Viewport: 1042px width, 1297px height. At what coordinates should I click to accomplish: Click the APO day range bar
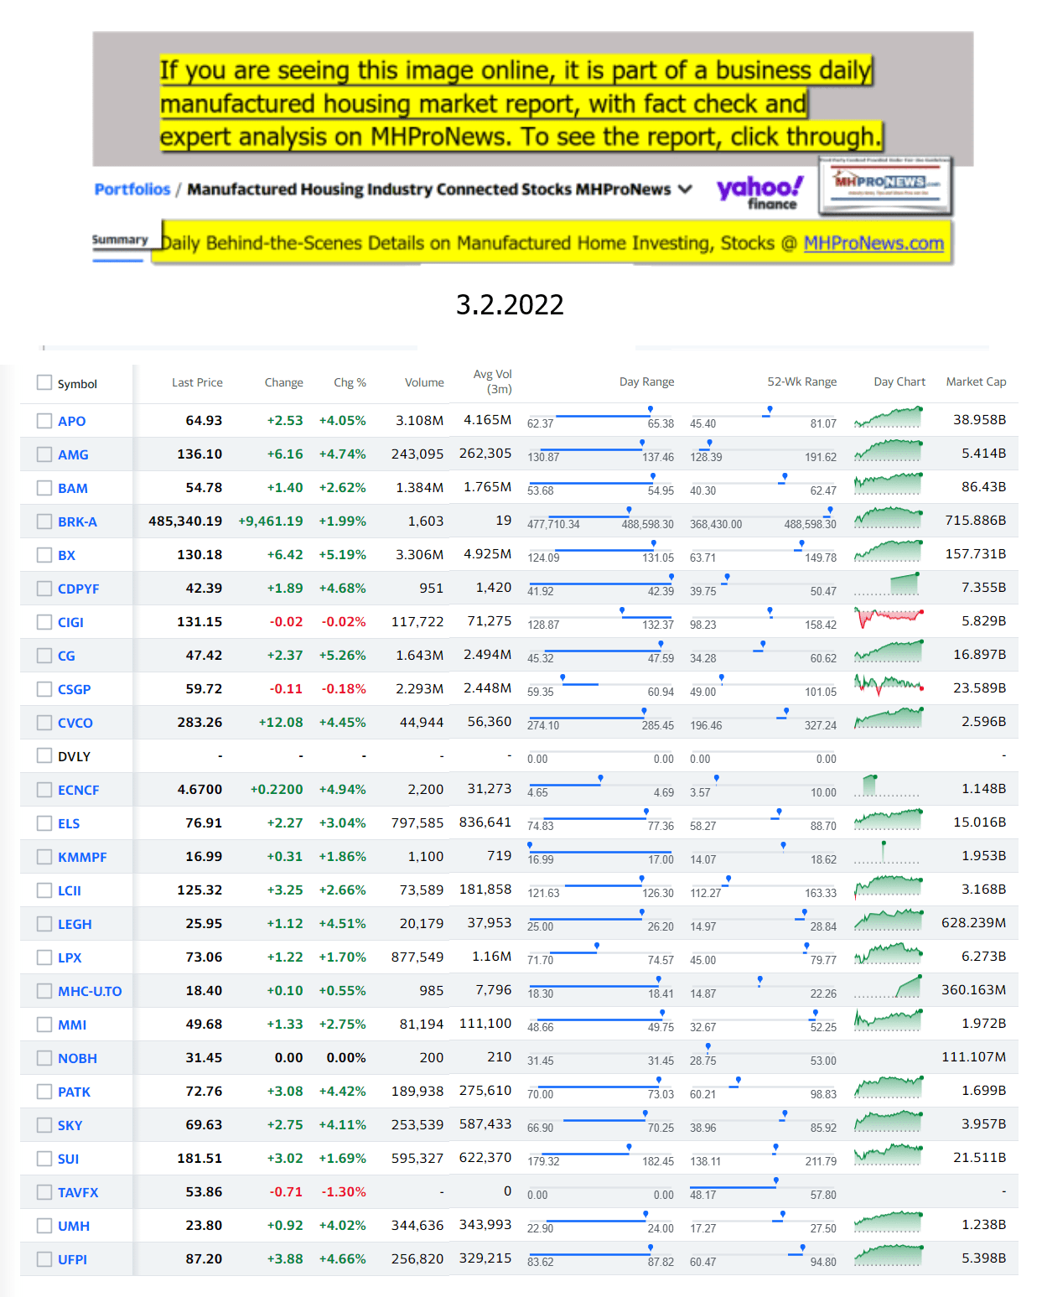point(600,418)
